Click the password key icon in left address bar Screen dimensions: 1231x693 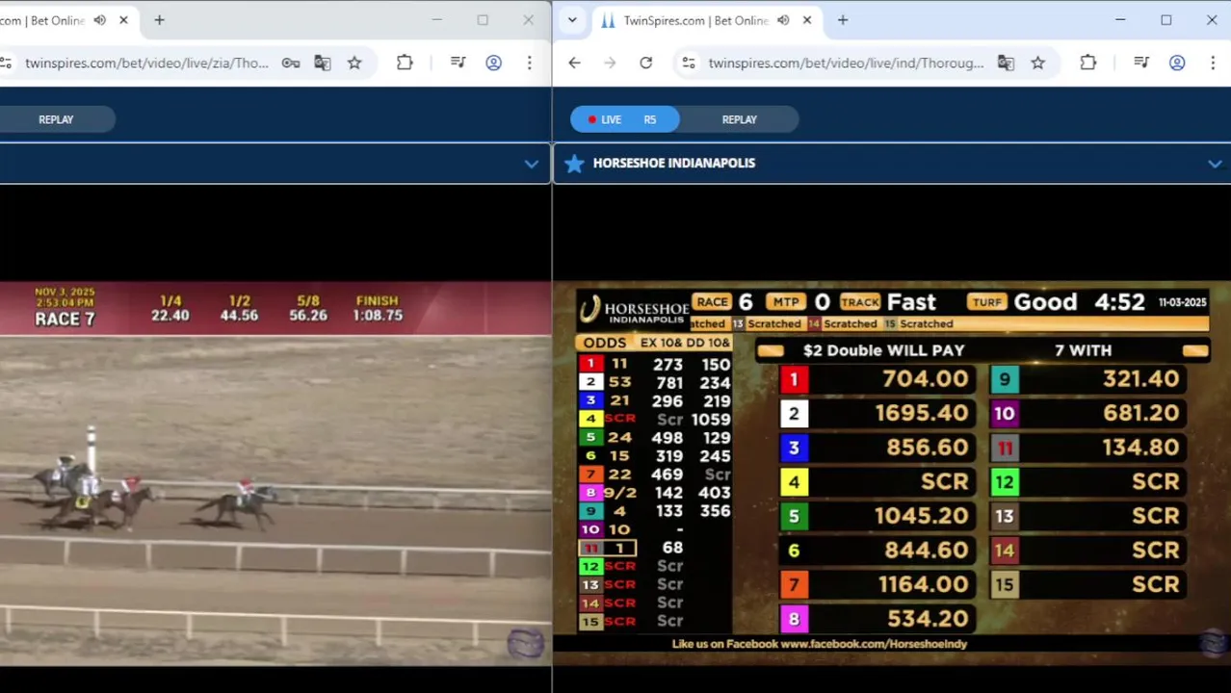tap(290, 63)
